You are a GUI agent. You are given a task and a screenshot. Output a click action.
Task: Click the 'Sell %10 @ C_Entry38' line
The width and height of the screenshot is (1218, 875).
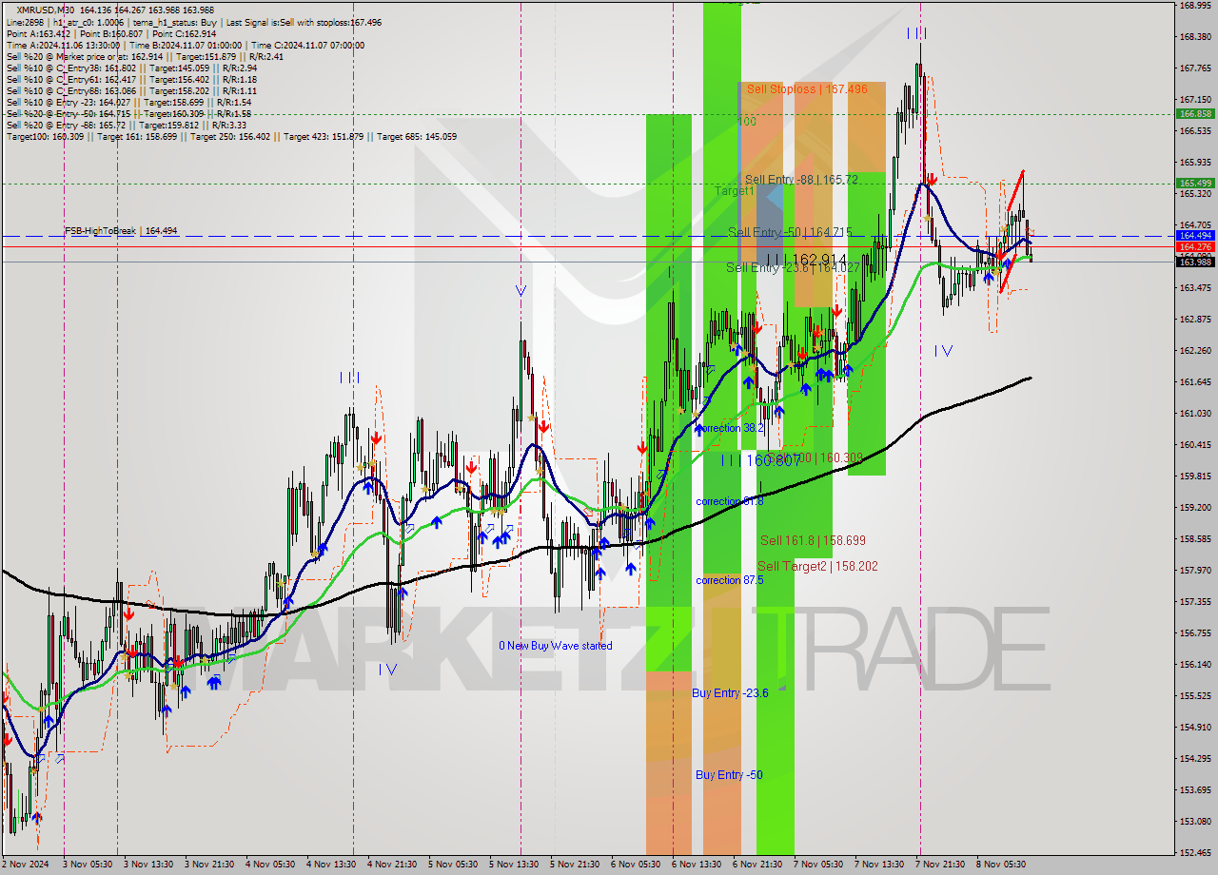tap(131, 68)
